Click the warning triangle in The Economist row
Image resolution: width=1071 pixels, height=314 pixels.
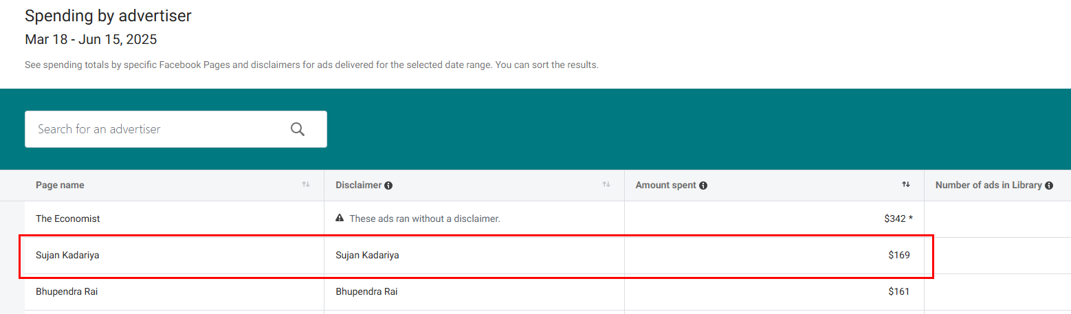click(x=340, y=218)
